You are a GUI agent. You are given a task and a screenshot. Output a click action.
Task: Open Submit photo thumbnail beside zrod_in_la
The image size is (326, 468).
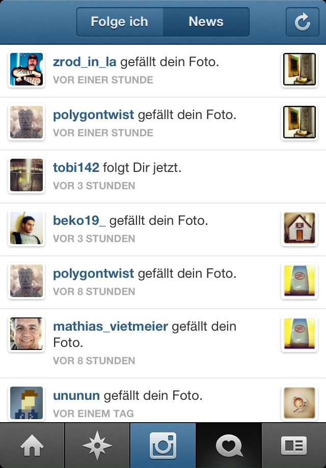(x=300, y=69)
